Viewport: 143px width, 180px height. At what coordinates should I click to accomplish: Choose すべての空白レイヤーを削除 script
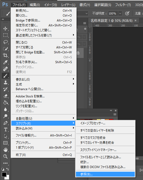coord(105,131)
